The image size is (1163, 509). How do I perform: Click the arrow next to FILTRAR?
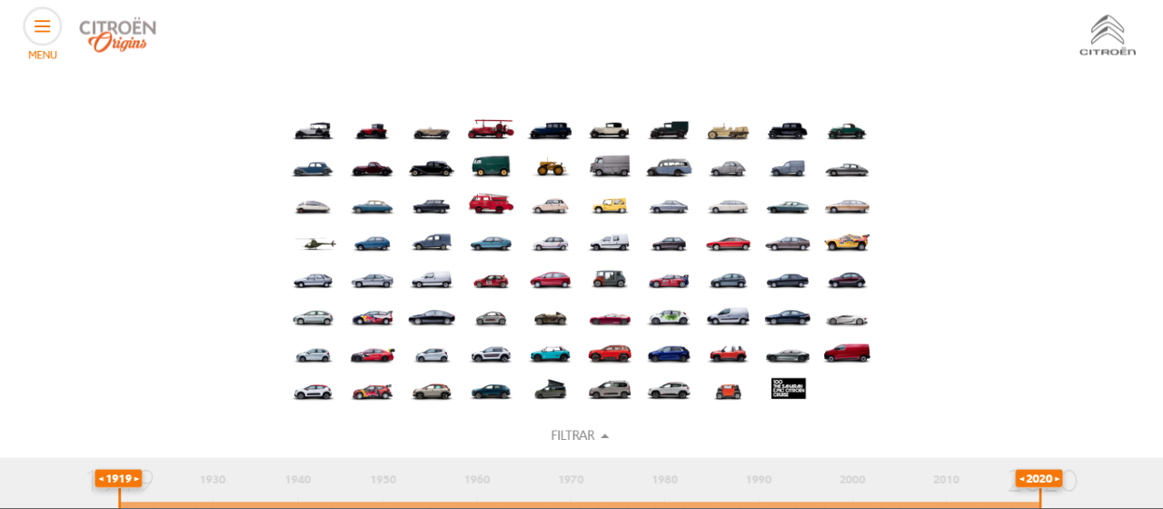605,436
